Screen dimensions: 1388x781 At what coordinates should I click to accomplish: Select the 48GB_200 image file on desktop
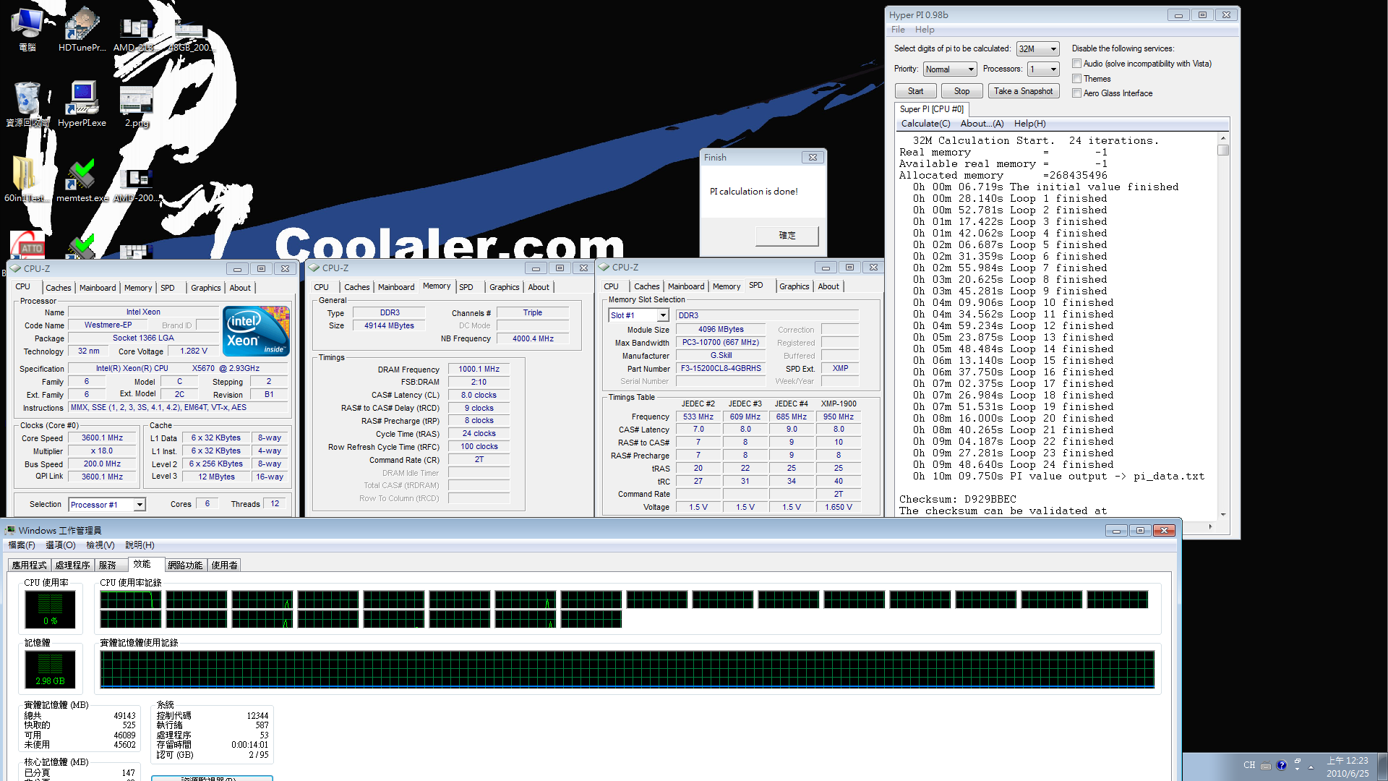coord(190,34)
